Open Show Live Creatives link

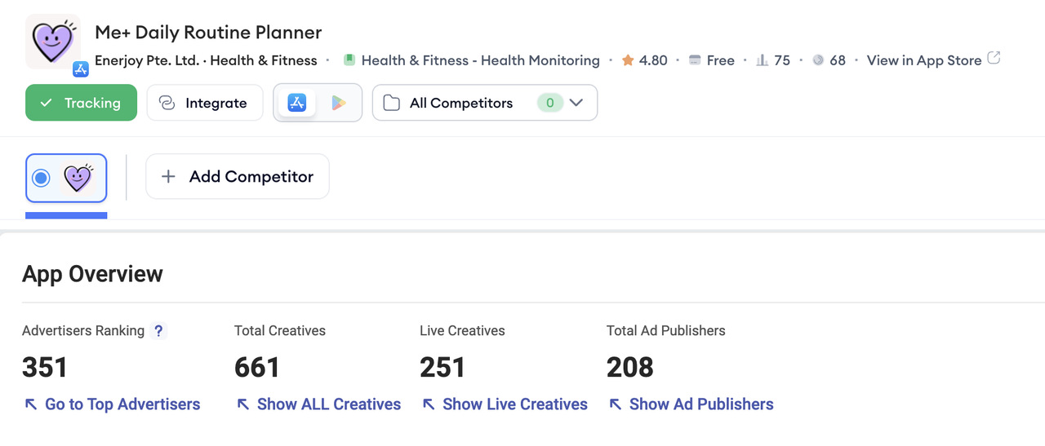505,404
